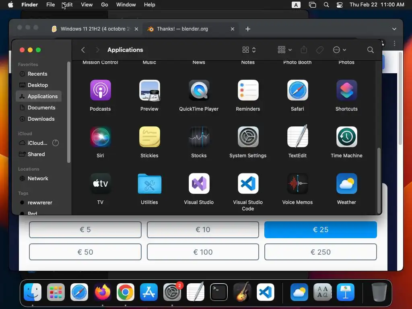Screen dimensions: 412x309
Task: Open the Go menu
Action: click(105, 5)
